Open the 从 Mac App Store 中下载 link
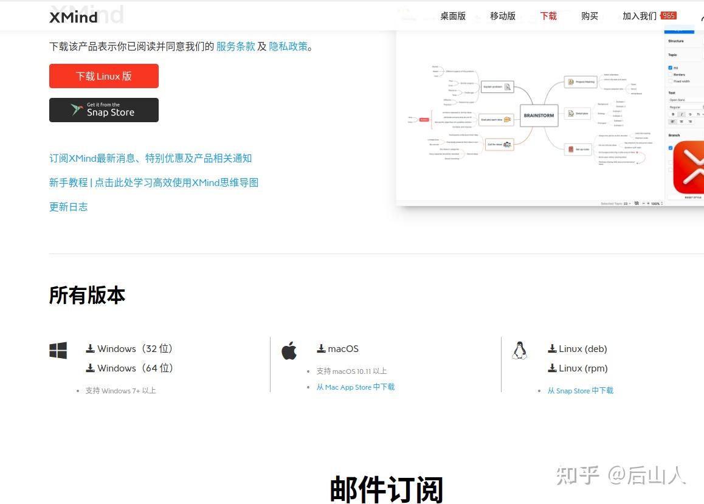This screenshot has height=504, width=704. pyautogui.click(x=355, y=387)
